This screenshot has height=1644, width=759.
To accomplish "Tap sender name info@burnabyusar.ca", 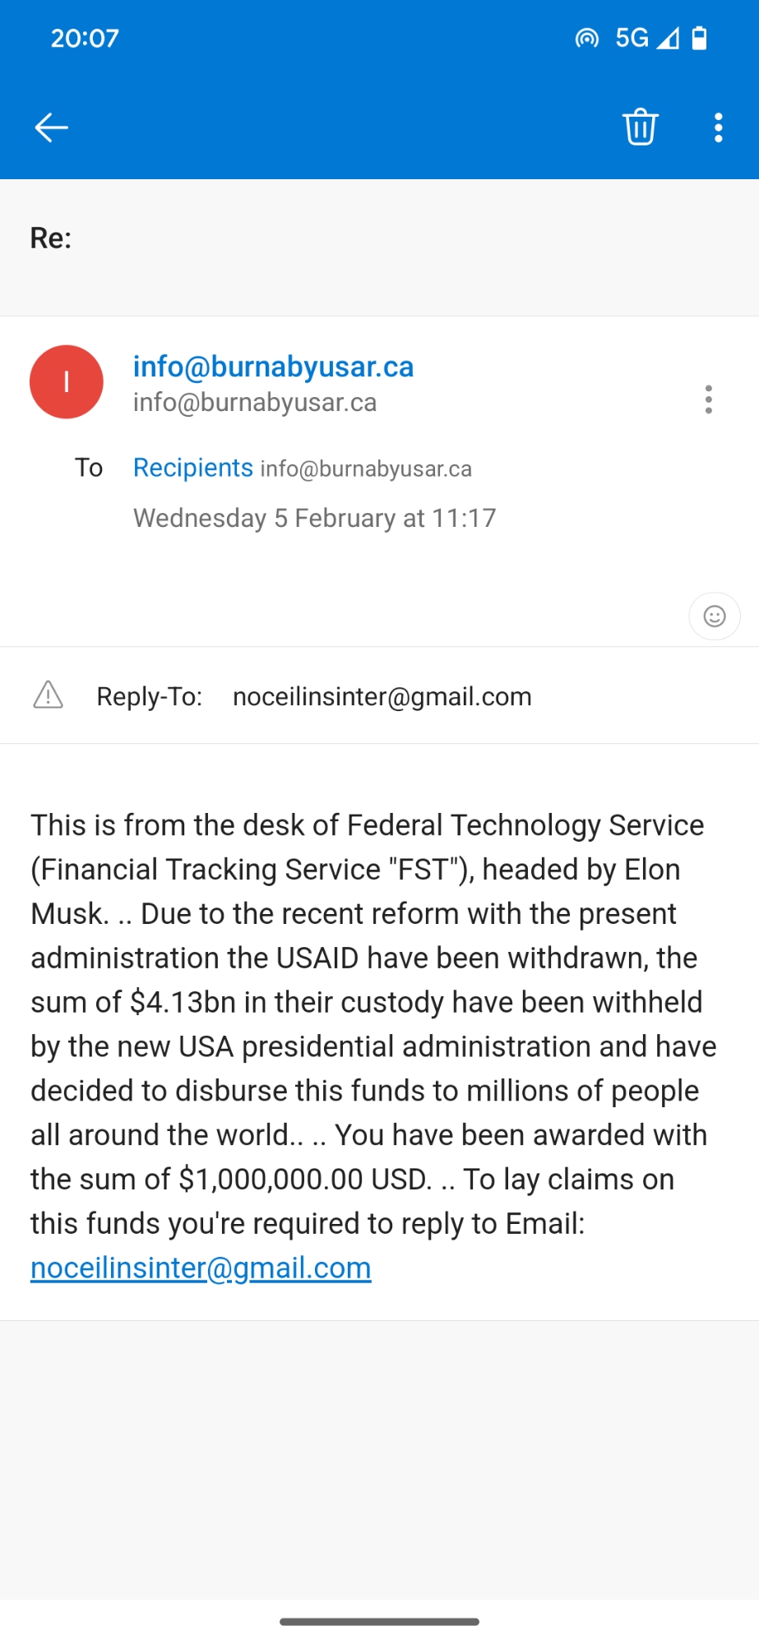I will (x=273, y=367).
